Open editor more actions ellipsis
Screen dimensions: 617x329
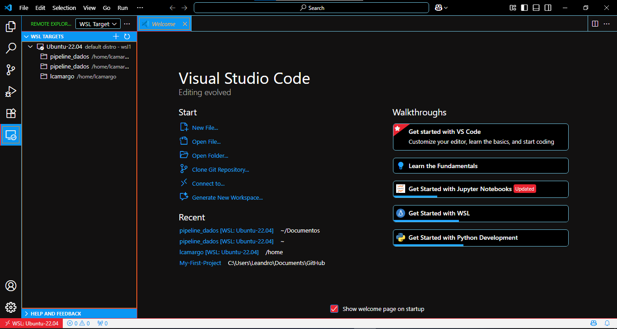(x=606, y=24)
